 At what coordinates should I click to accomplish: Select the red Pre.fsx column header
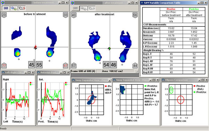tap(171, 9)
